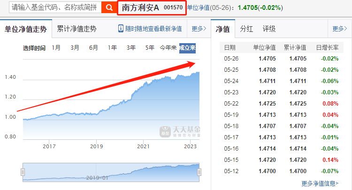Image resolution: width=352 pixels, height=190 pixels.
Task: Click 1.40 label on chart y-axis
Action: (10, 77)
